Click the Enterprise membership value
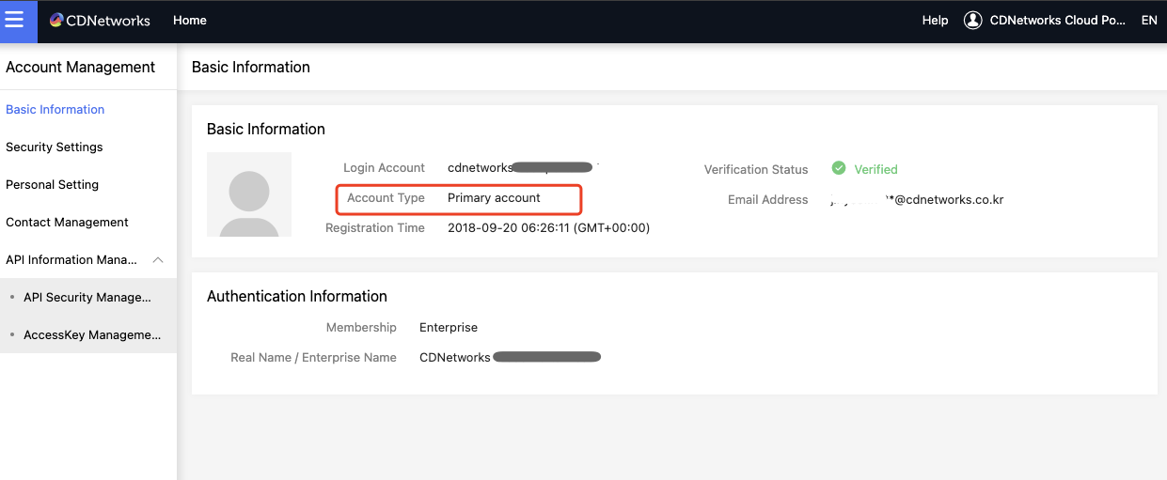Screen dimensions: 1167x480 pyautogui.click(x=449, y=328)
